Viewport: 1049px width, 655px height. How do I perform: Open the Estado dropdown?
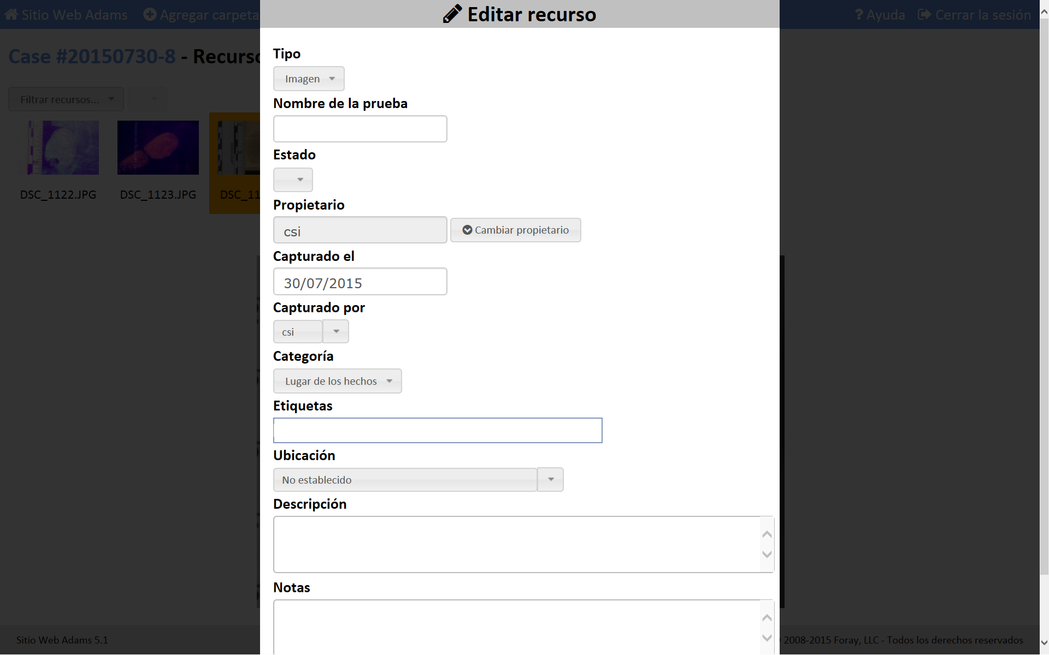point(293,180)
